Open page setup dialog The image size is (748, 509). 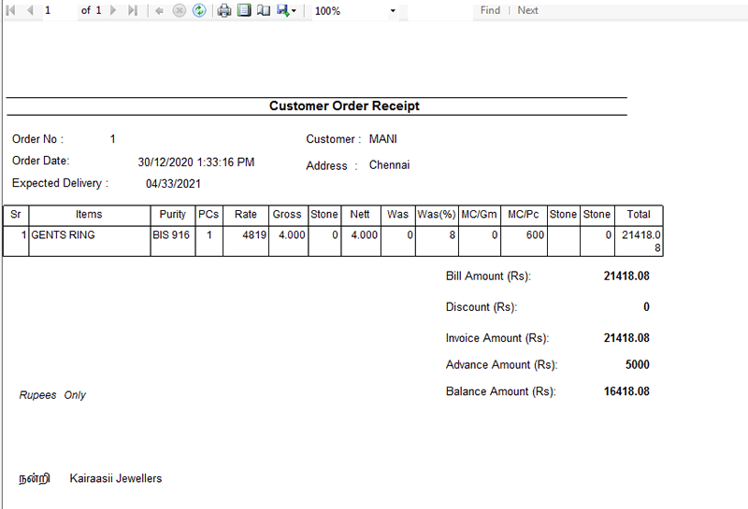tap(264, 10)
